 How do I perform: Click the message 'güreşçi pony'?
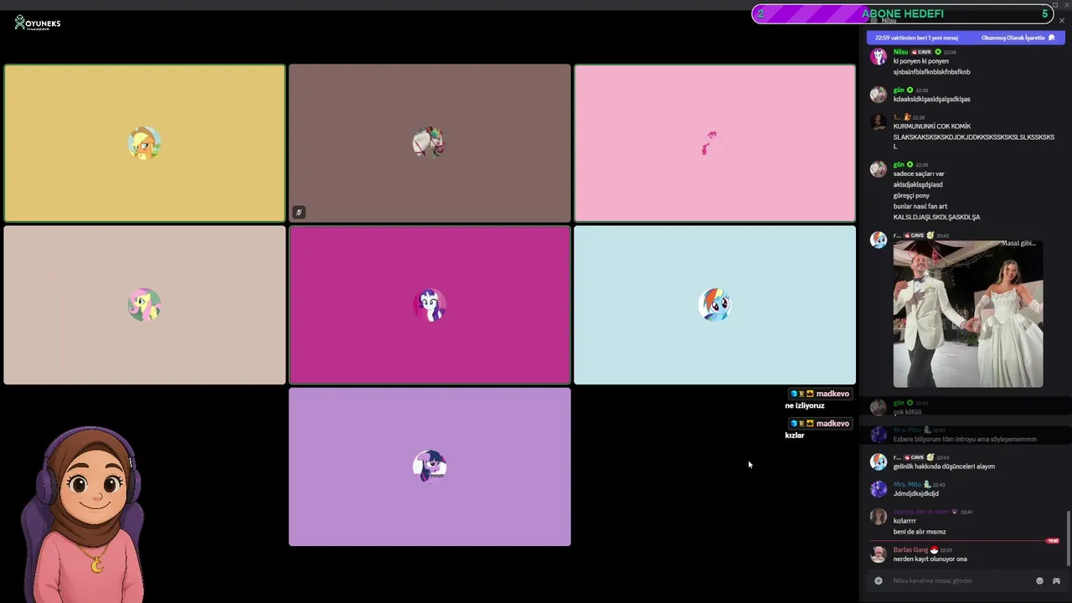[x=911, y=196]
